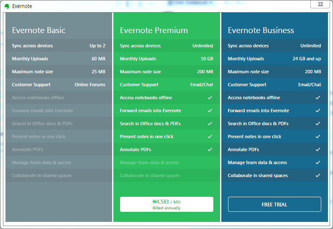Click Premium 'Annotate PDFs' label
The height and width of the screenshot is (229, 333).
click(135, 149)
